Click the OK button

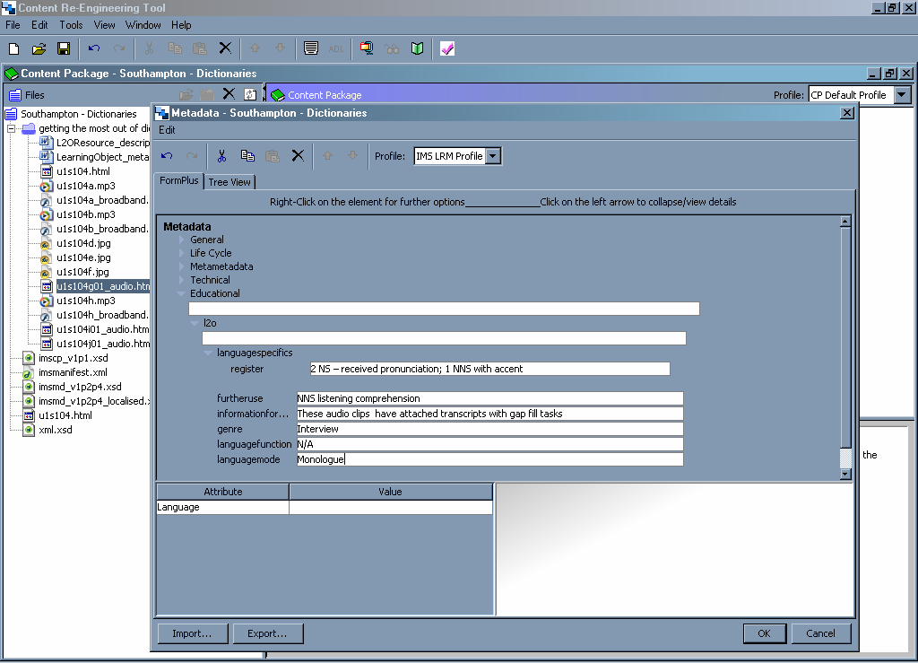click(764, 633)
